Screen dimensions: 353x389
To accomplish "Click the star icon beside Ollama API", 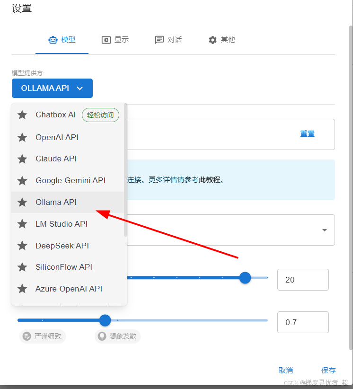I will tap(22, 202).
